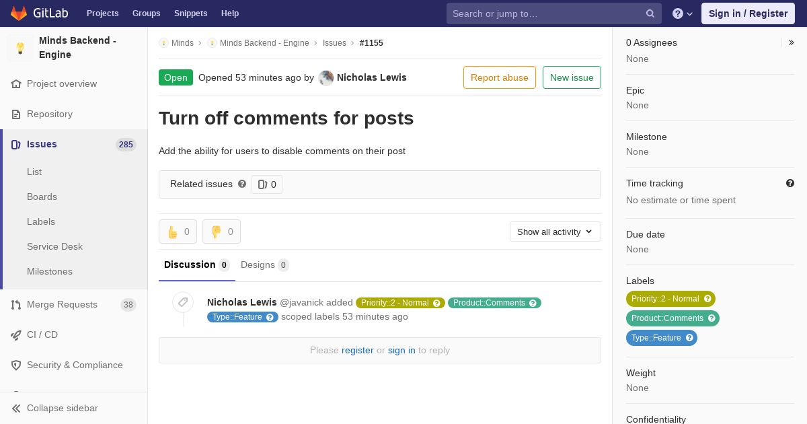Click help icon on activity Product::Comments label
Screen dimensions: 807x424
(533, 303)
